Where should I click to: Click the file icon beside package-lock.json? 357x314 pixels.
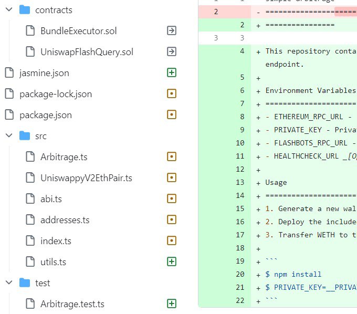(9, 93)
